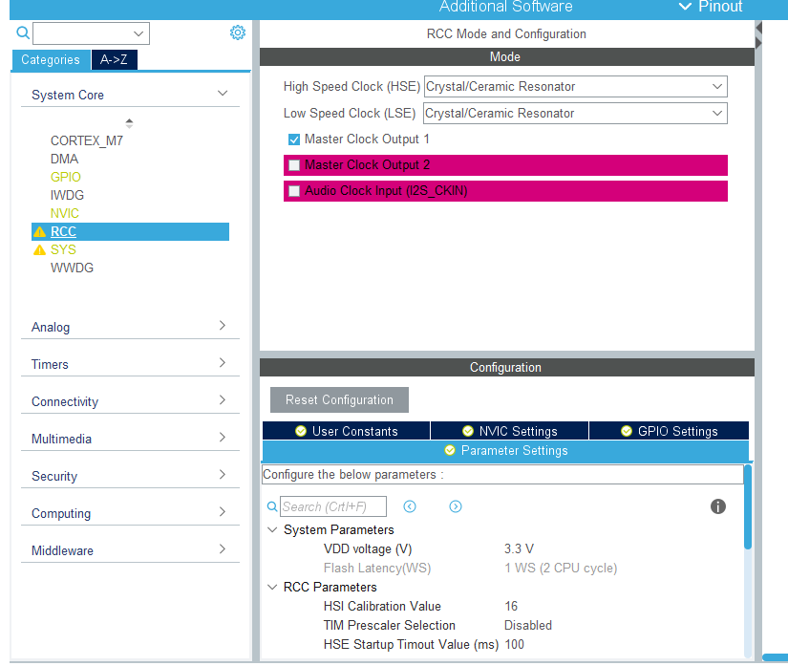788x666 pixels.
Task: Enable Master Clock Output 2 checkbox
Action: [294, 165]
